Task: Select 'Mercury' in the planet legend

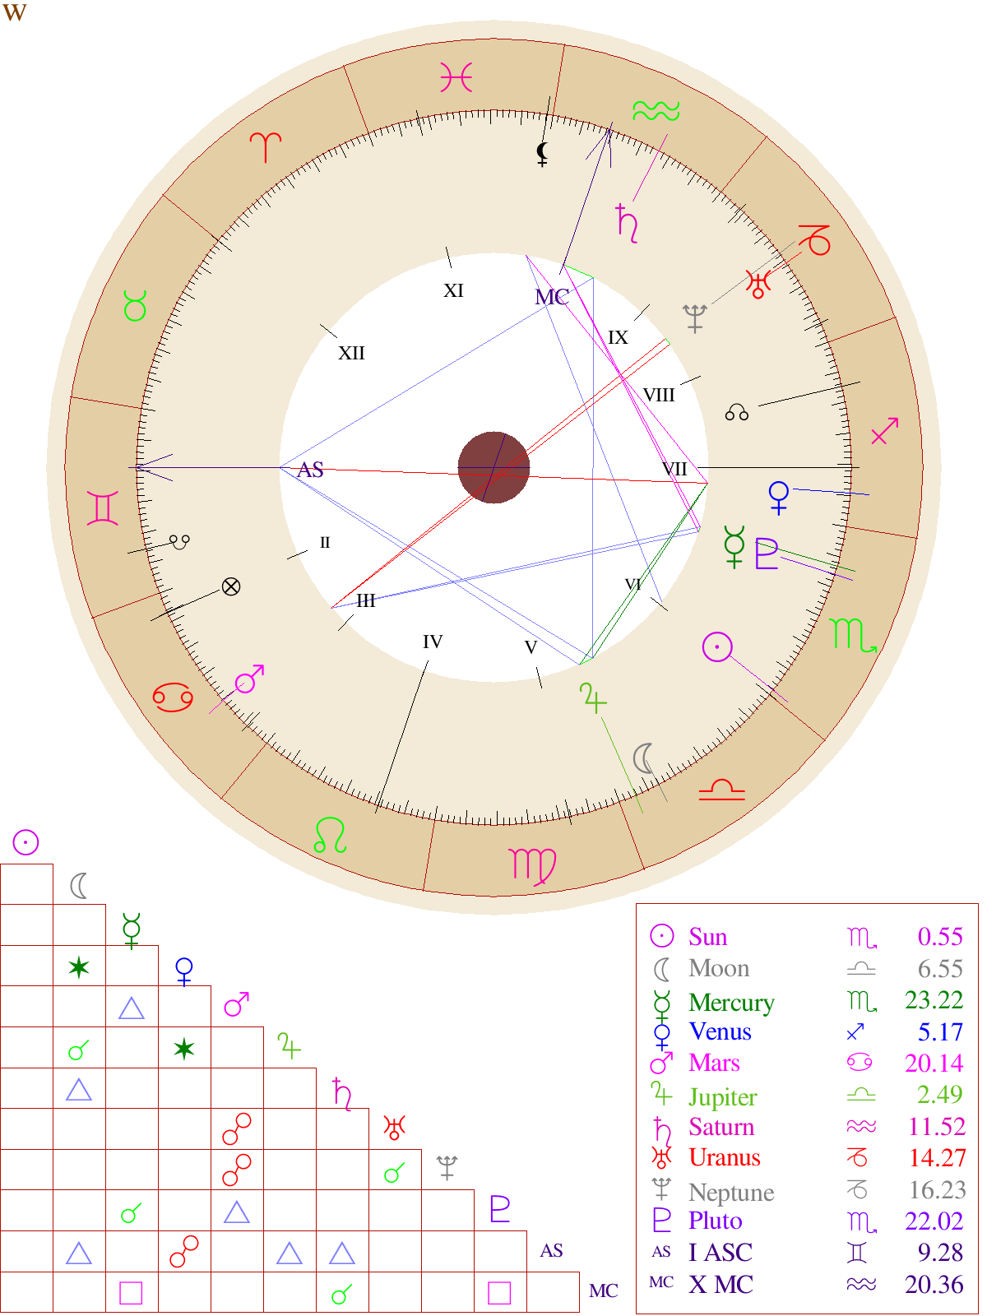Action: [731, 1003]
